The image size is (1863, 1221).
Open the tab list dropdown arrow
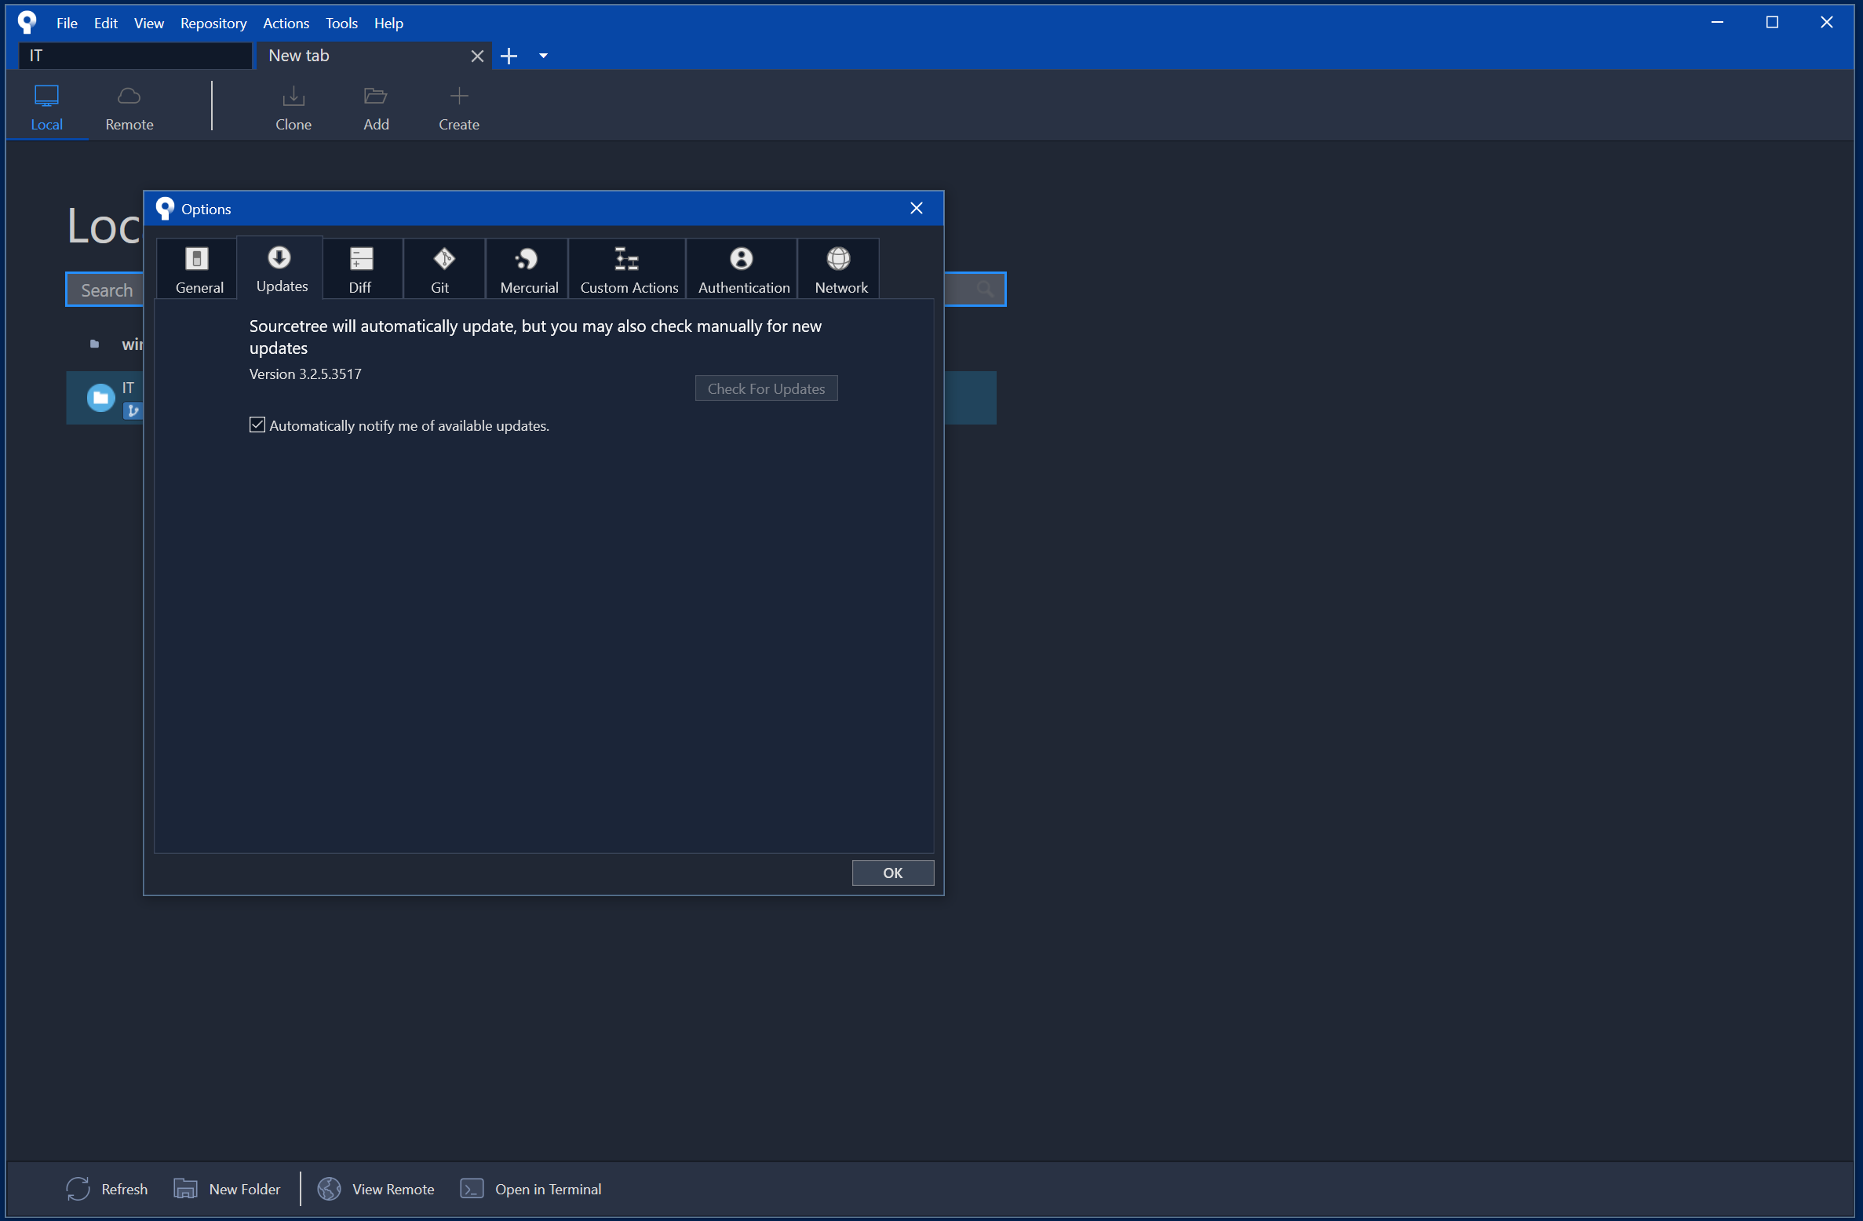543,56
